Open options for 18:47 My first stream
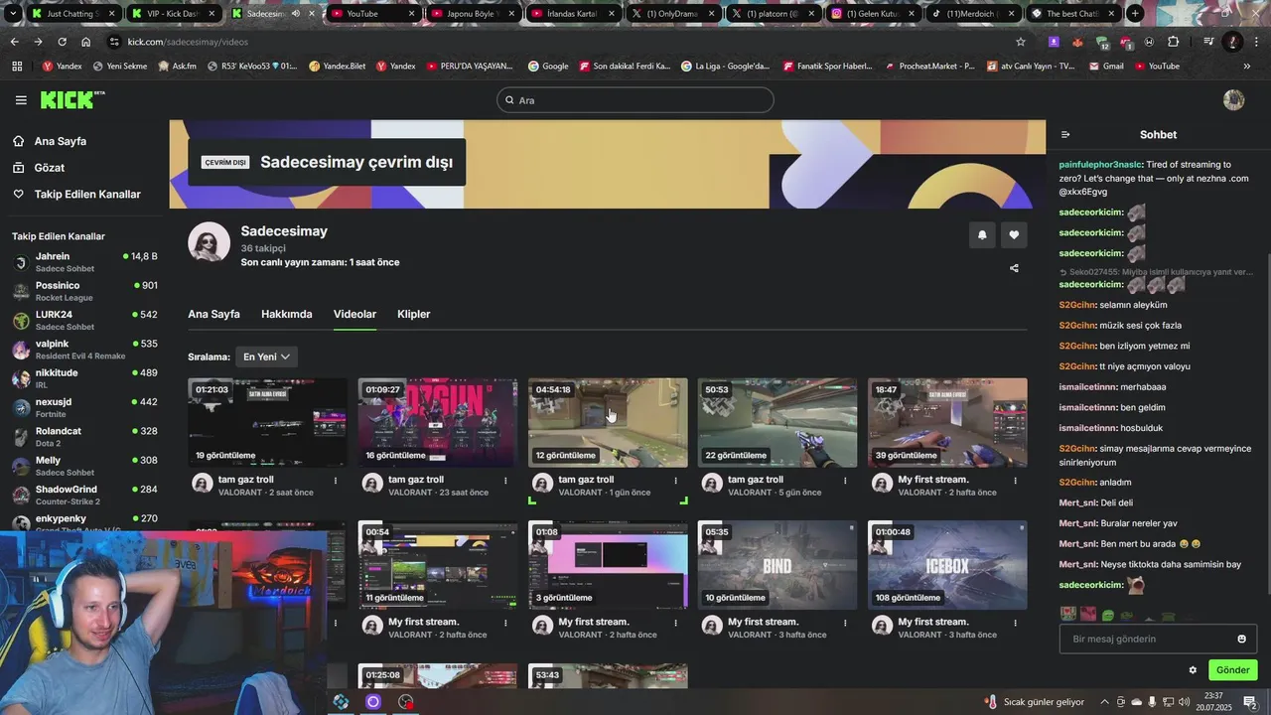 point(1015,481)
